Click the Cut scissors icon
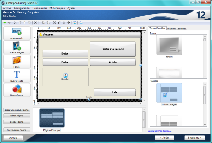Screen dimensions: 212x143 click(x=15, y=23)
